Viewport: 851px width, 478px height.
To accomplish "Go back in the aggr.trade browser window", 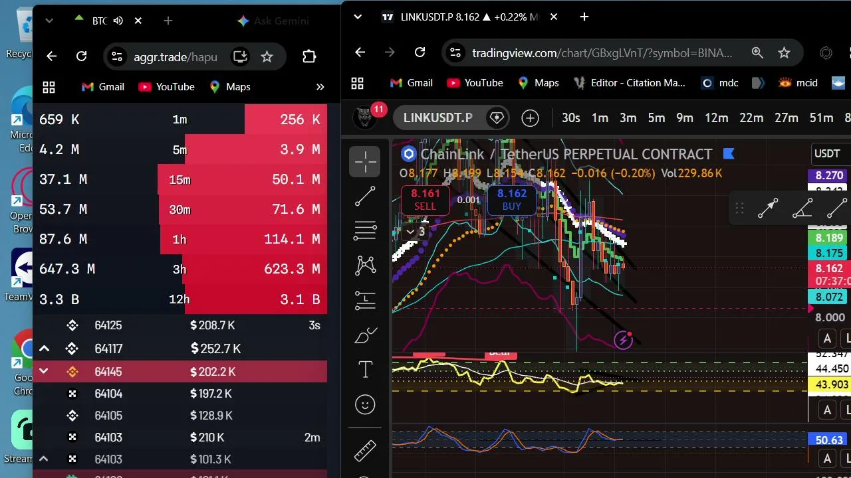I will (51, 56).
